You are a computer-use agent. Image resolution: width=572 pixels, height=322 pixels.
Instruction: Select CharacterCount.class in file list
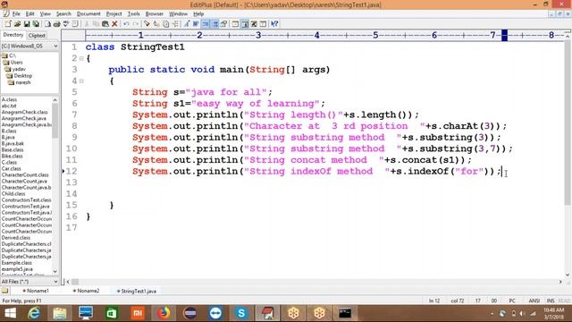pos(25,175)
